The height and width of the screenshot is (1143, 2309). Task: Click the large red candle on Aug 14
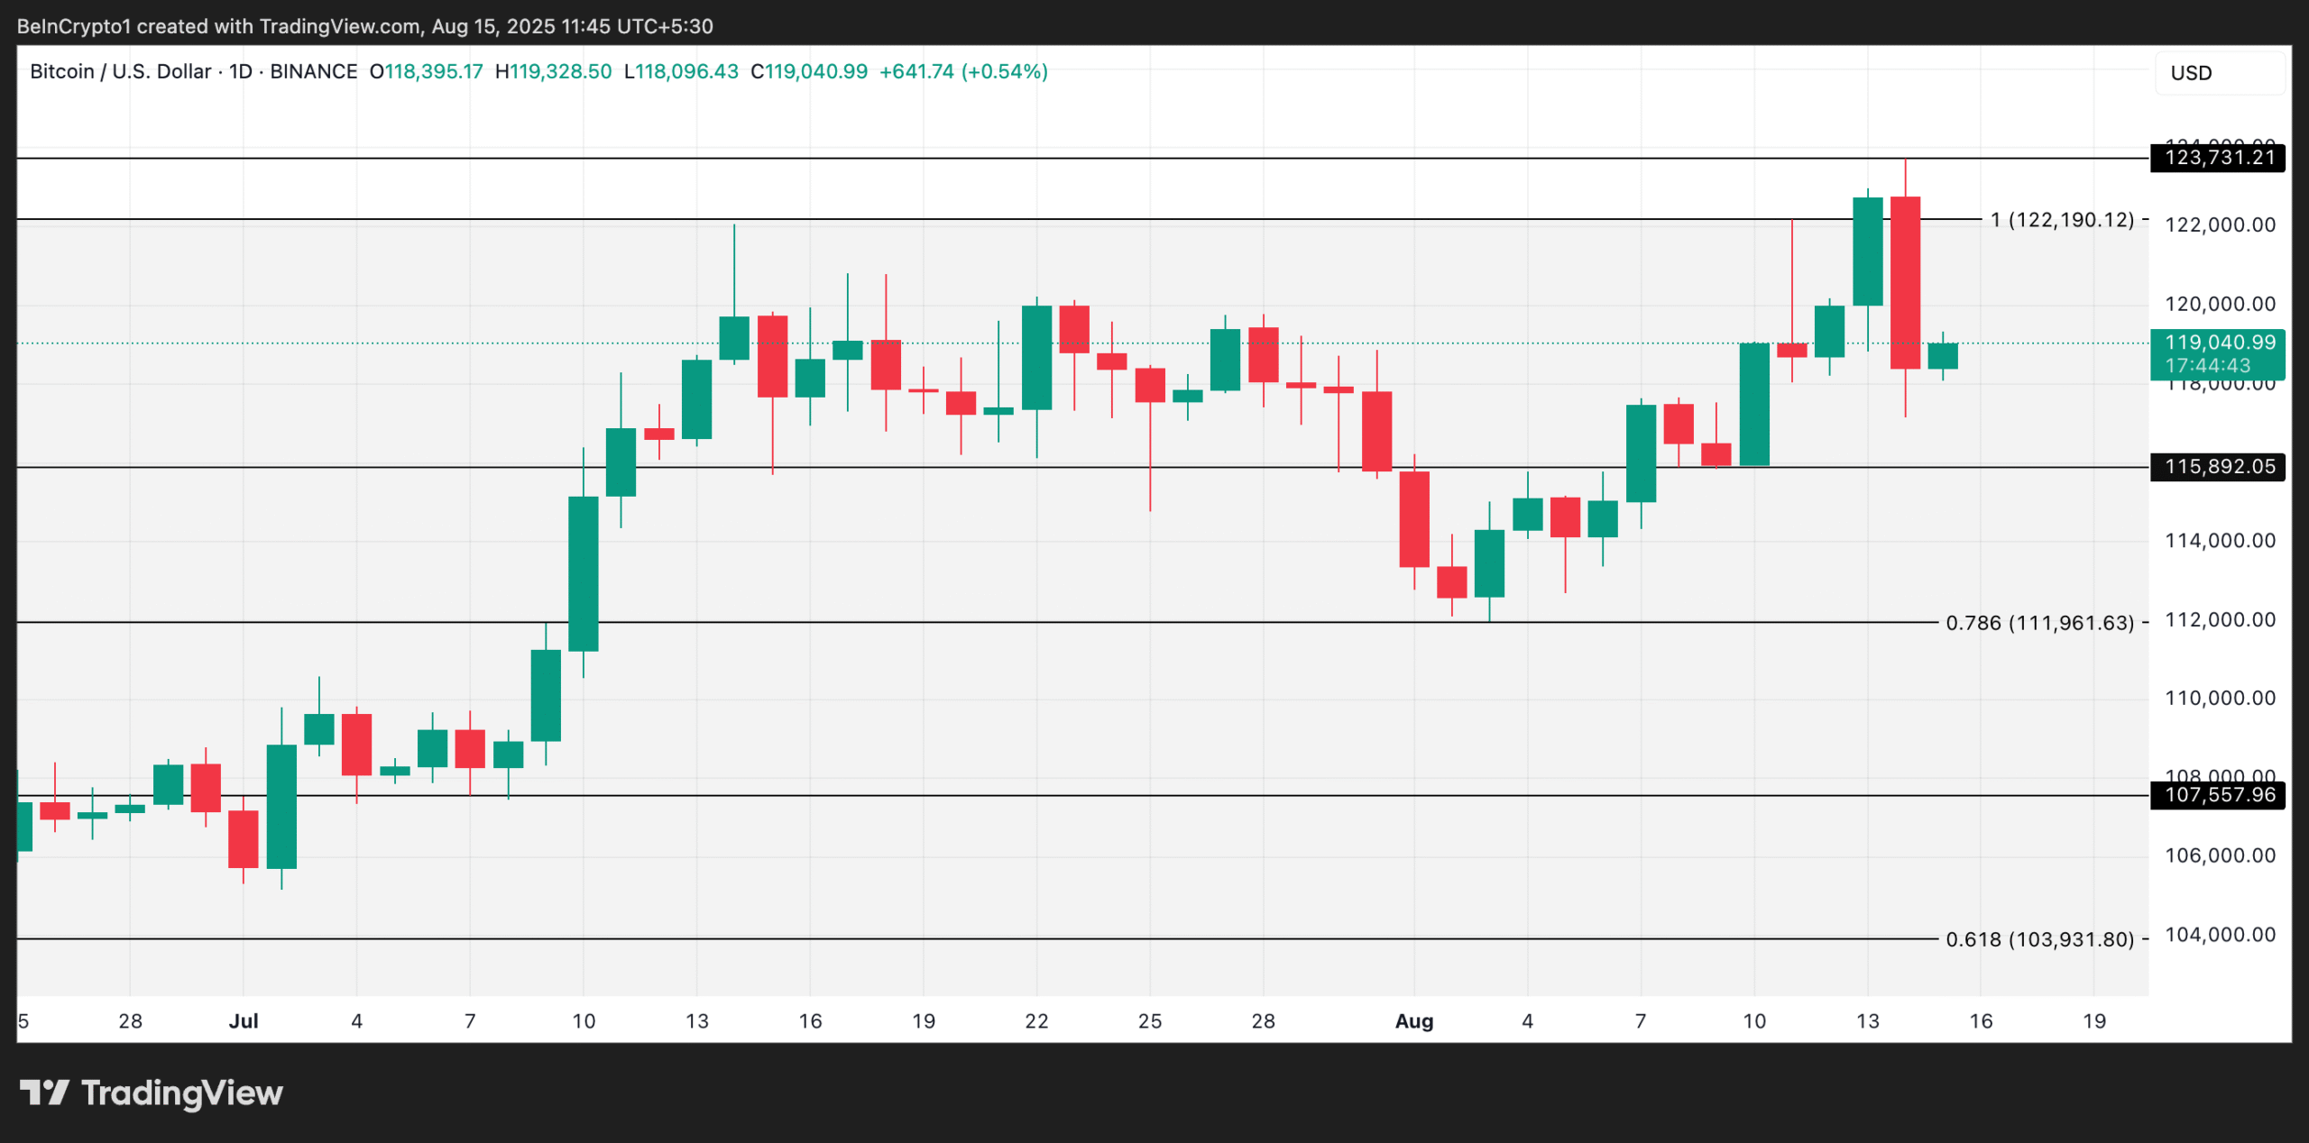(1905, 282)
